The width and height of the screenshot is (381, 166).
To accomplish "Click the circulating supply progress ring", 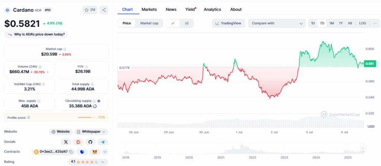I will click(x=95, y=106).
